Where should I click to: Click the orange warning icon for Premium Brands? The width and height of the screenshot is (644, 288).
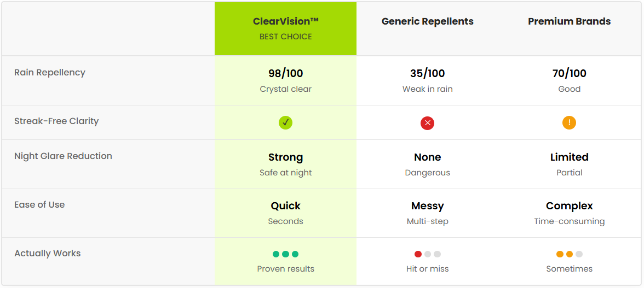[569, 123]
